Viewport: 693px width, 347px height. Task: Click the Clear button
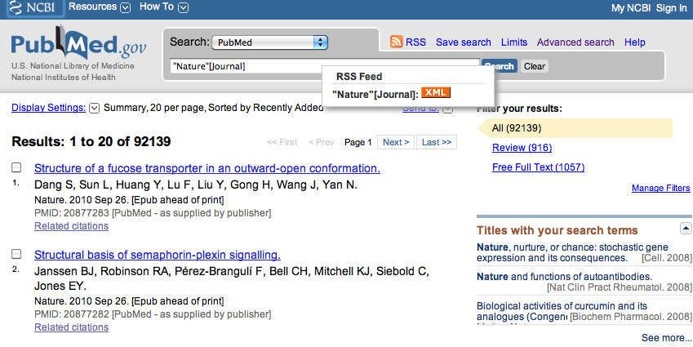(x=535, y=66)
